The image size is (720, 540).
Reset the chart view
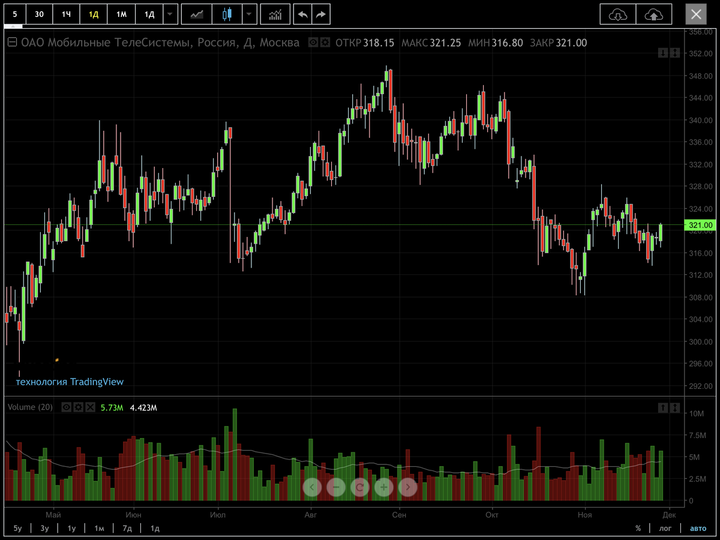tap(360, 487)
